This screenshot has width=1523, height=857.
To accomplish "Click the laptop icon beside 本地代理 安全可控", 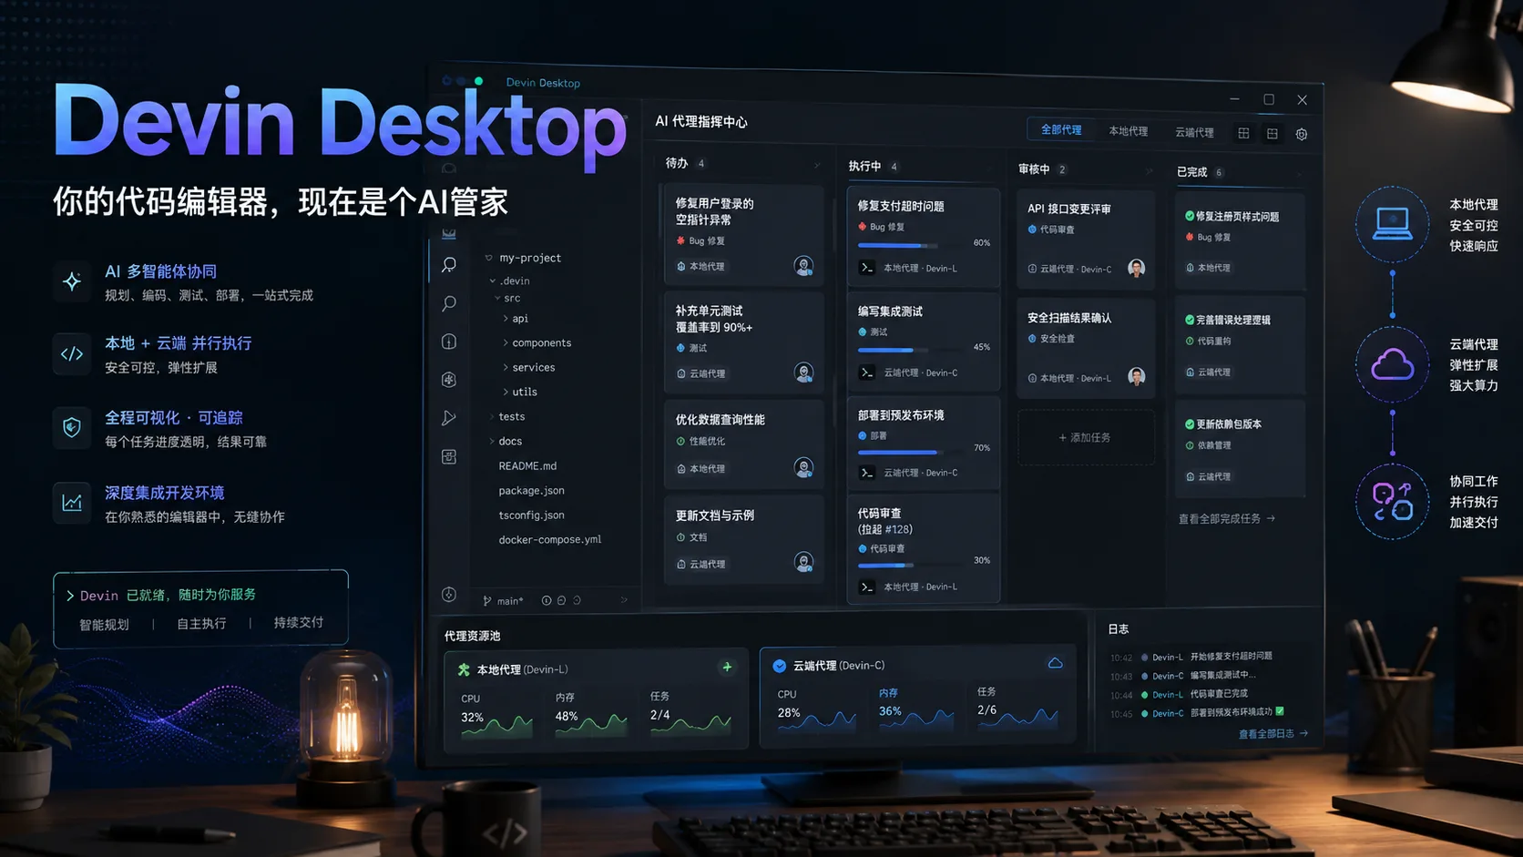I will tap(1392, 224).
